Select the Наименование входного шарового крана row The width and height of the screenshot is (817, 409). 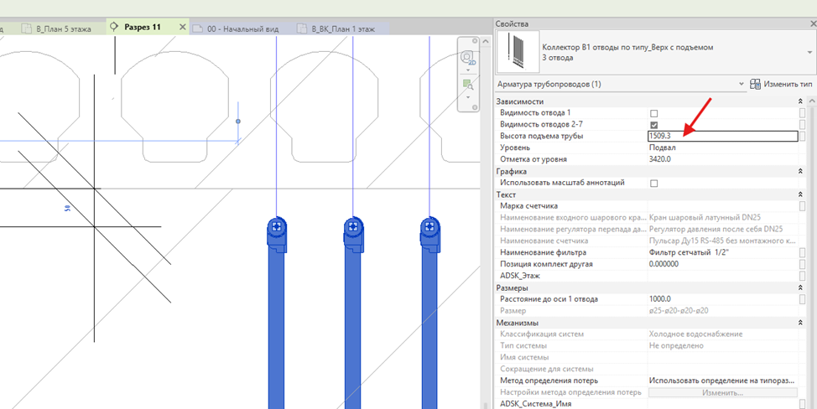pos(646,218)
